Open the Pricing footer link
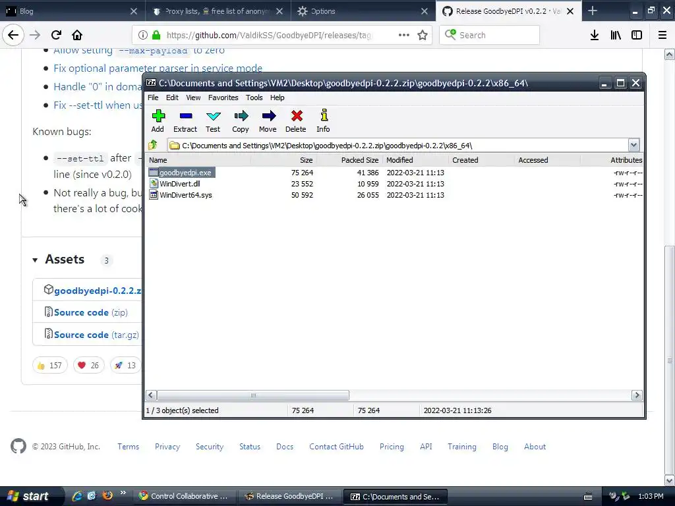This screenshot has width=675, height=506. [392, 447]
